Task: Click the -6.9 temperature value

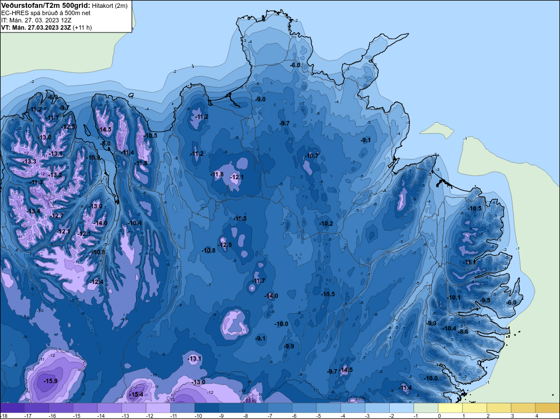Action: click(x=53, y=97)
